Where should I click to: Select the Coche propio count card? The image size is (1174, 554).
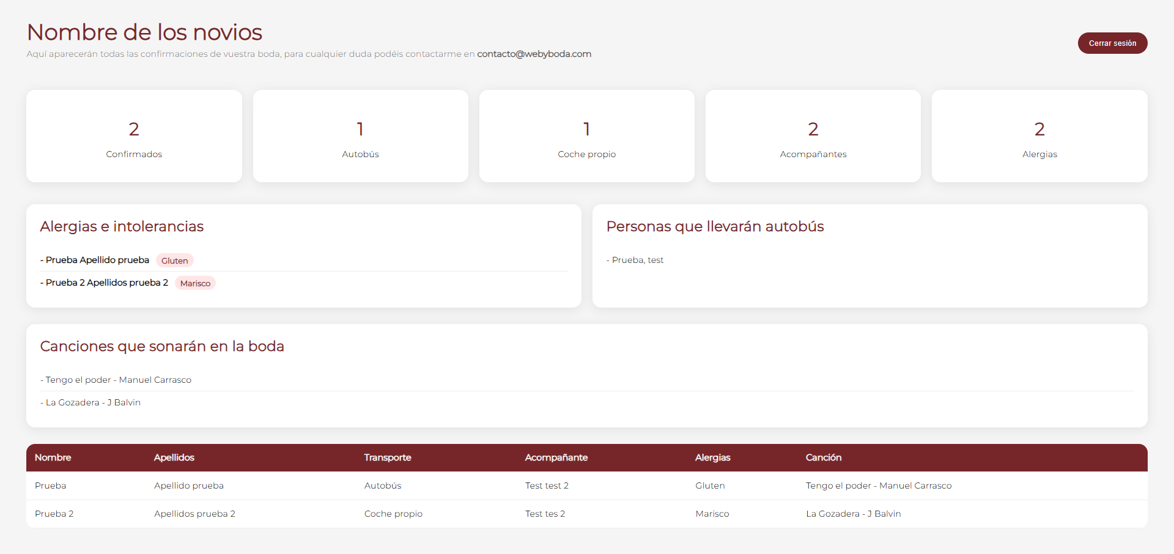(x=587, y=136)
